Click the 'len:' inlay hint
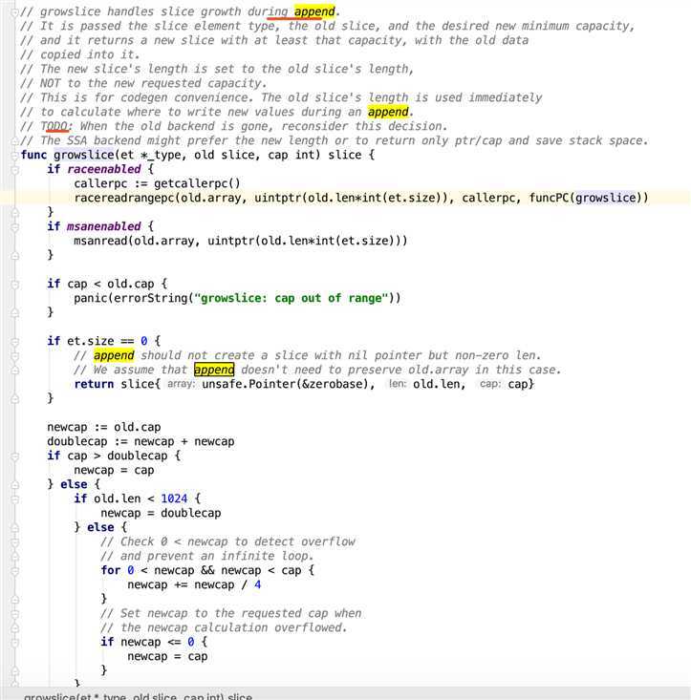This screenshot has height=700, width=691. pyautogui.click(x=398, y=384)
